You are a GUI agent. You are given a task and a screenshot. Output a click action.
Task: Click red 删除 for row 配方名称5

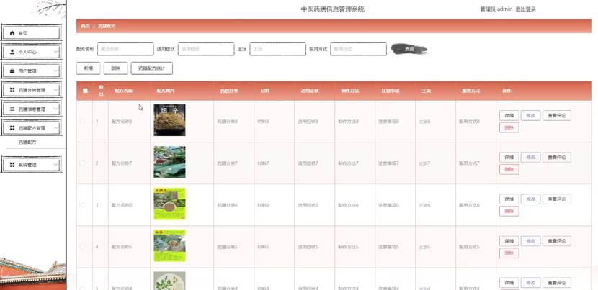click(x=509, y=253)
